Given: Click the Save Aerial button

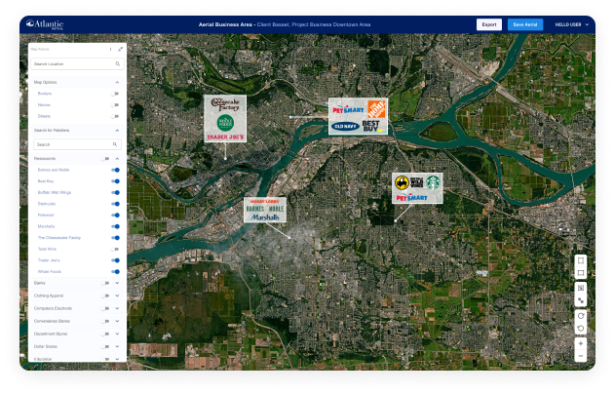Looking at the screenshot, I should [x=525, y=24].
